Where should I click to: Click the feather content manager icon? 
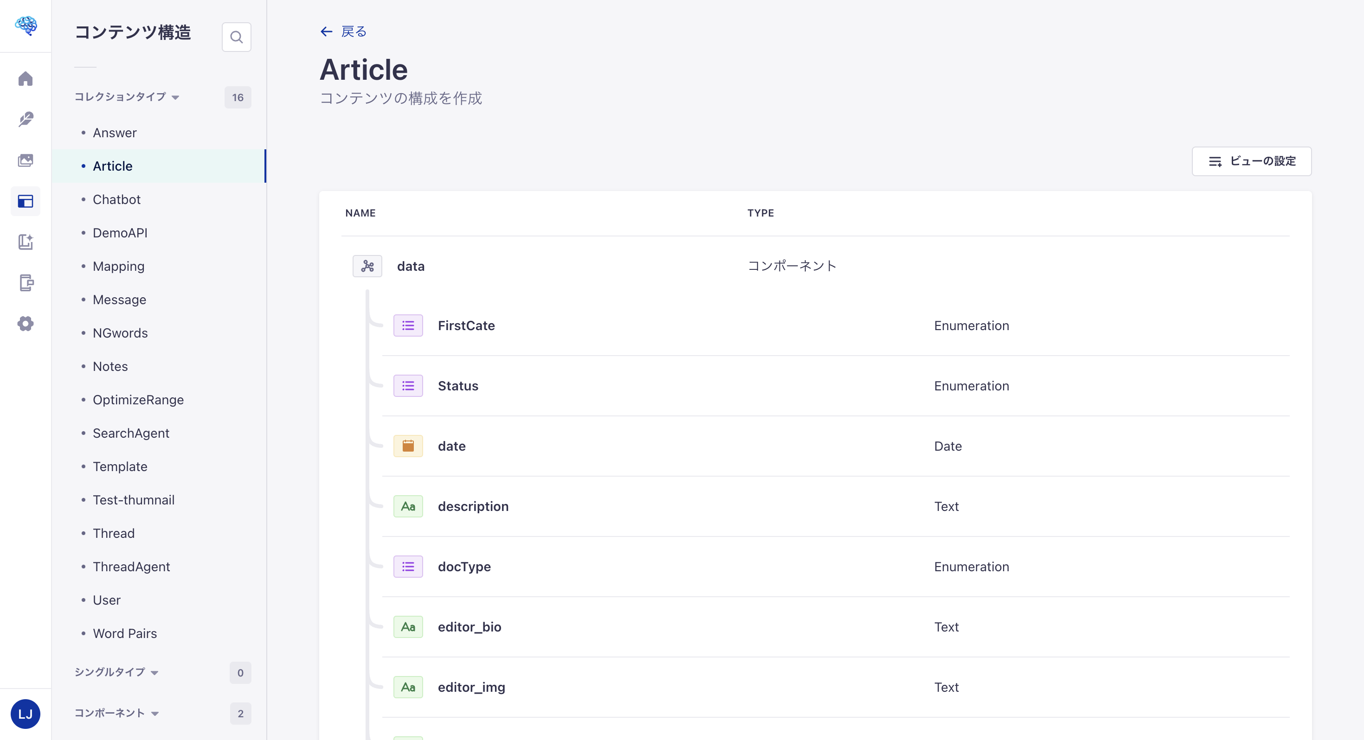pyautogui.click(x=26, y=120)
